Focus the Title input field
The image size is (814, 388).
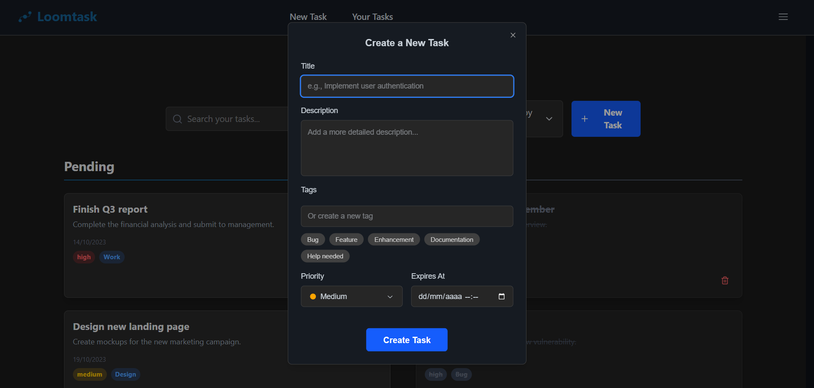(407, 86)
